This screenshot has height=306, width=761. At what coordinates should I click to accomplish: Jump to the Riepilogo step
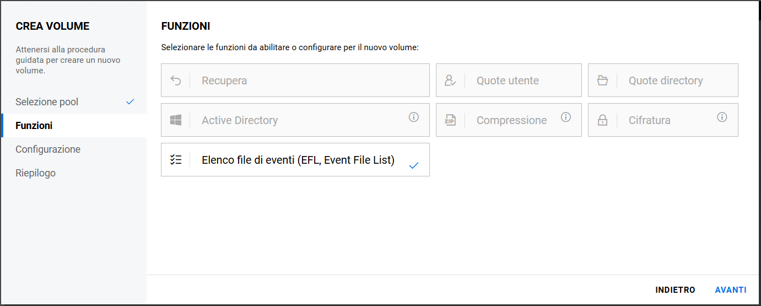[x=35, y=173]
